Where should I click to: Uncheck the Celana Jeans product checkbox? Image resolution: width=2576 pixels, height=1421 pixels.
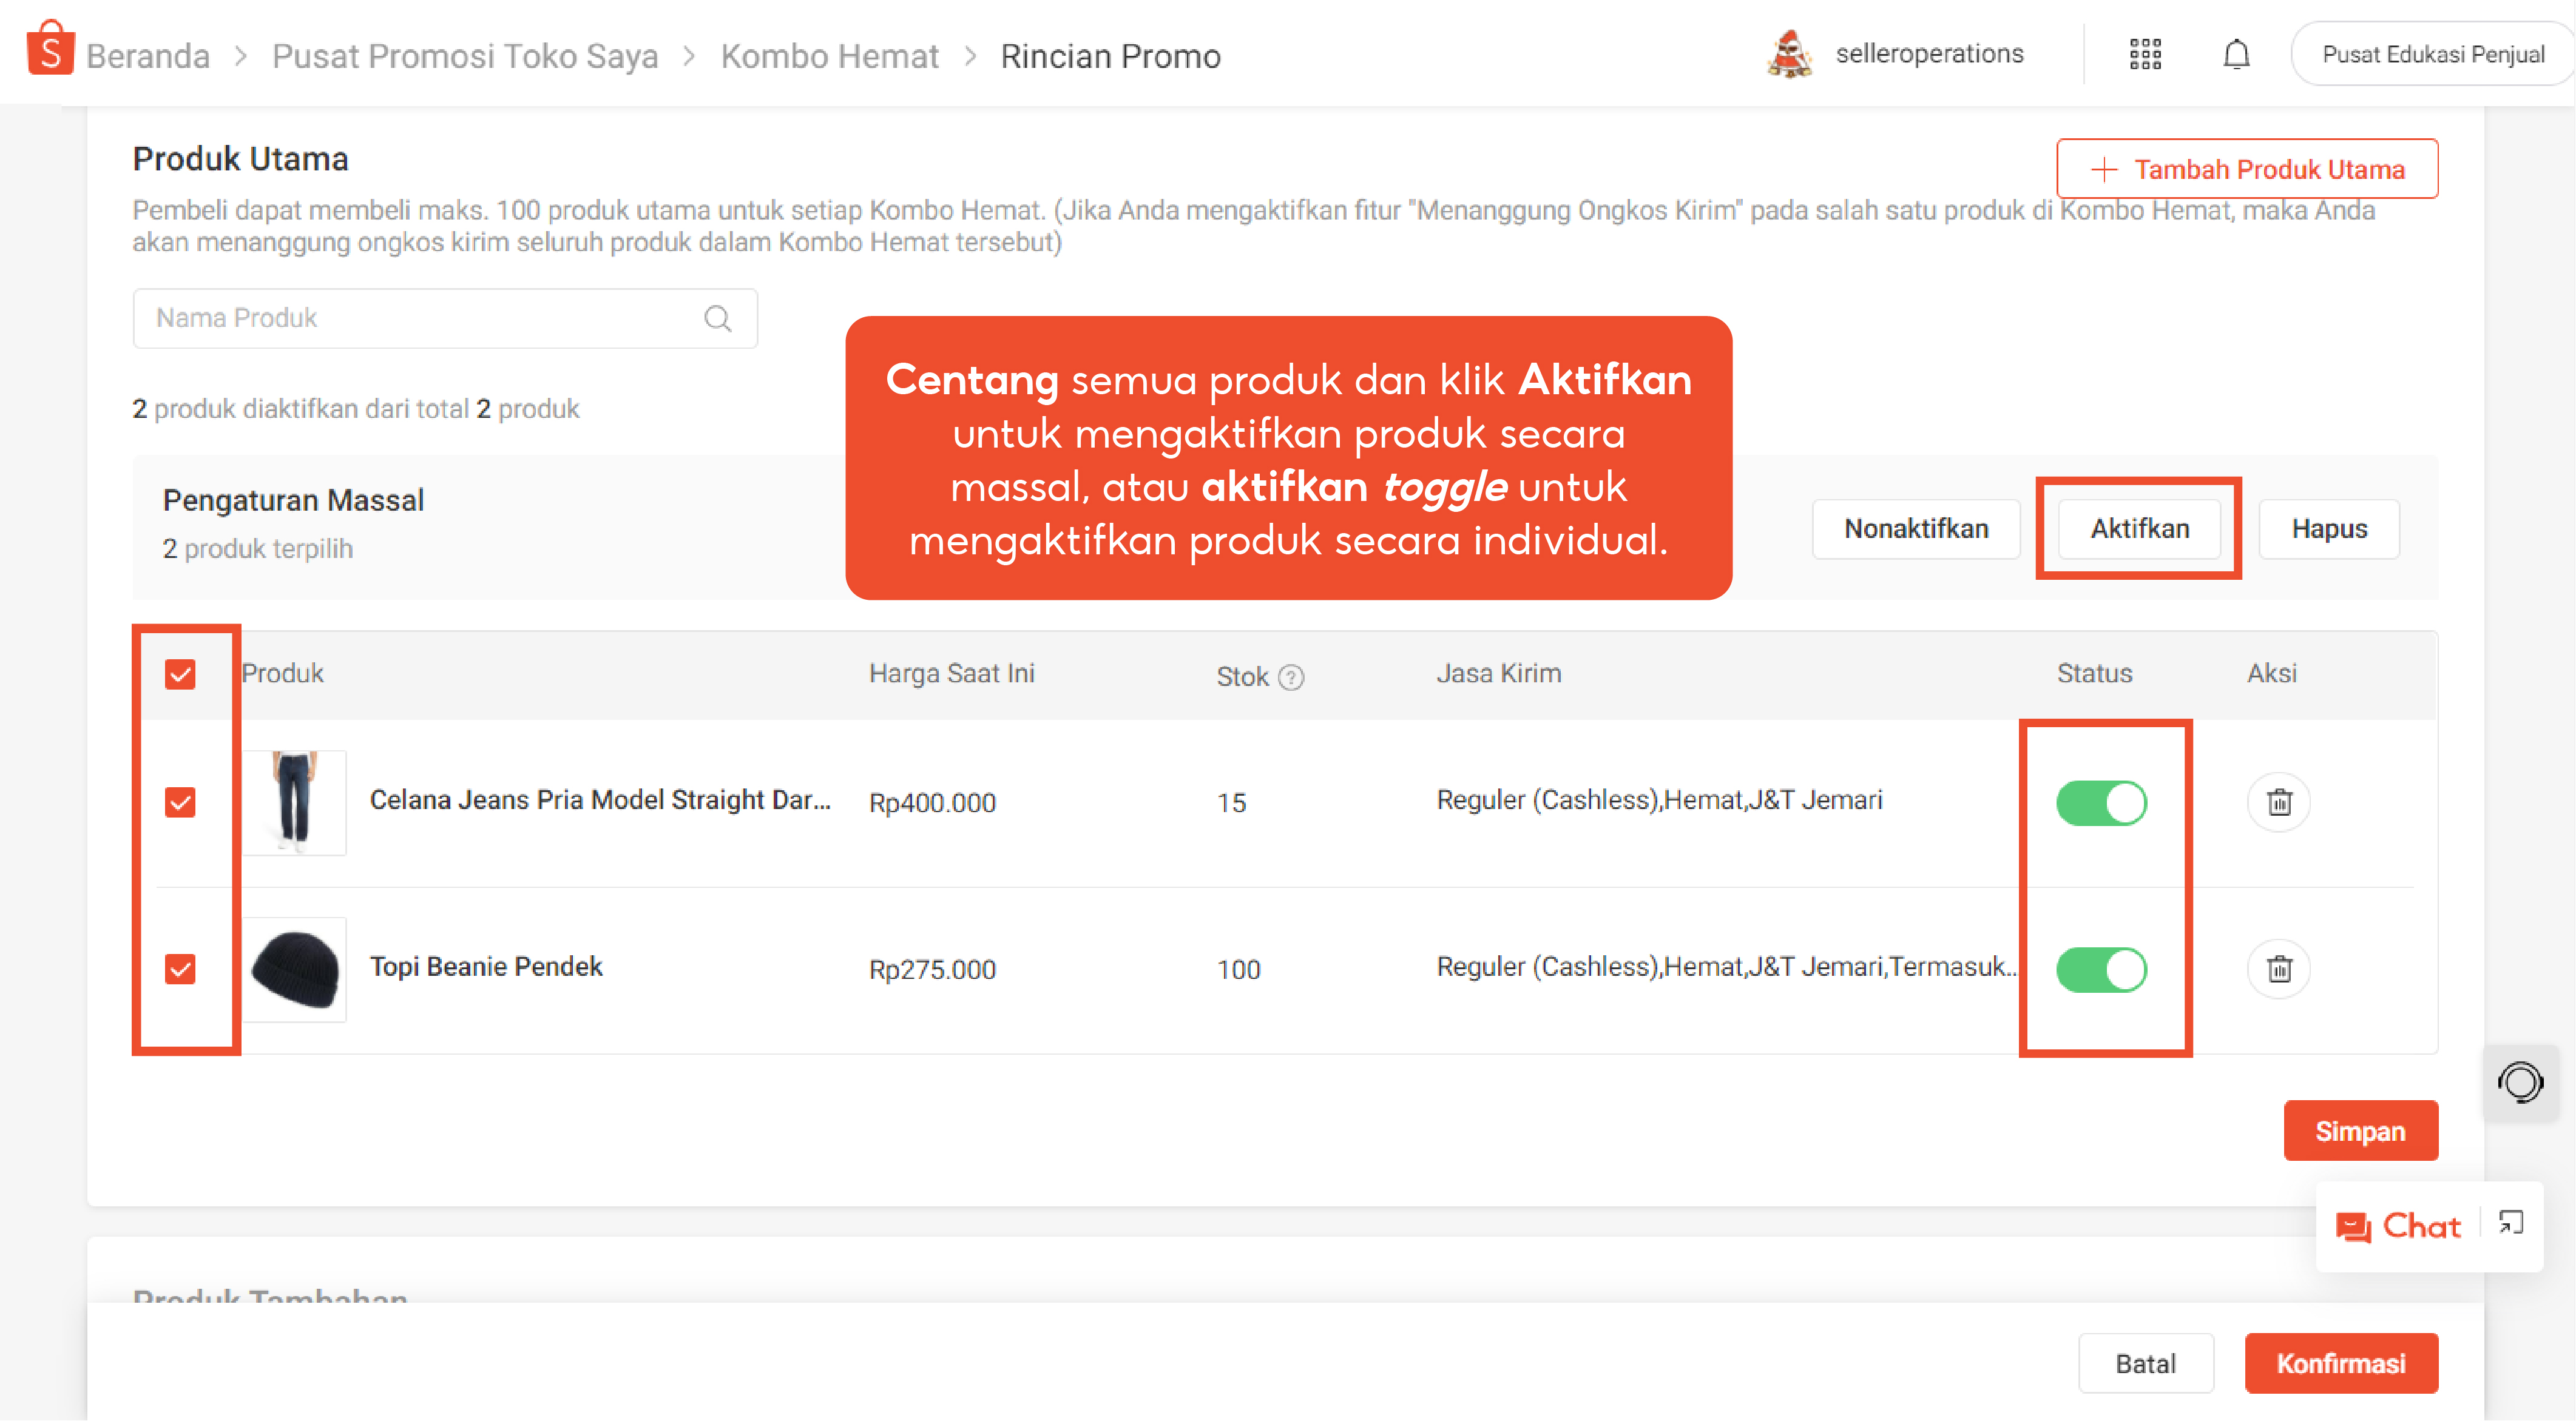click(180, 802)
